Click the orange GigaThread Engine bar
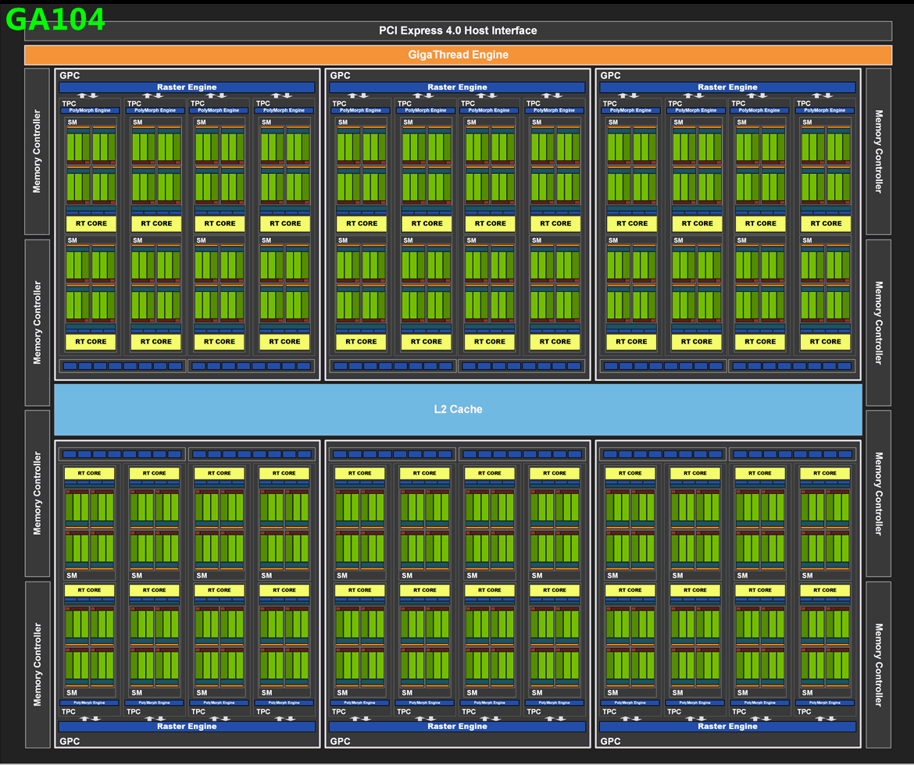This screenshot has width=914, height=765. (458, 55)
